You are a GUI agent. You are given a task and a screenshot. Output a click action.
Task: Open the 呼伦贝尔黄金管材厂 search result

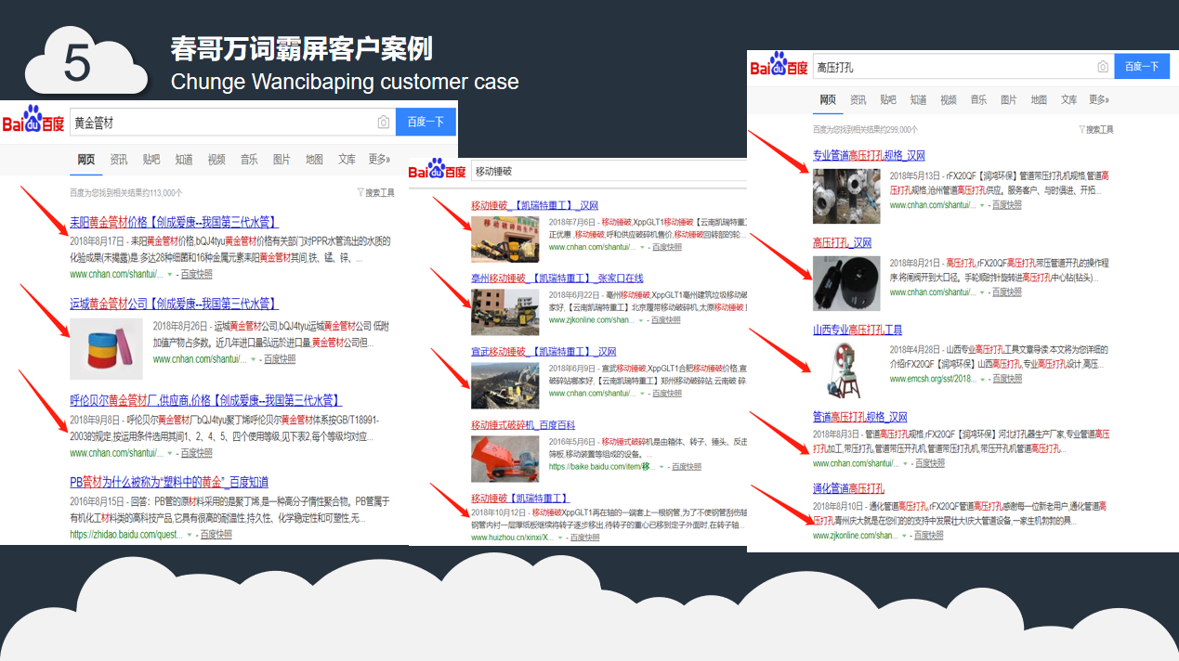[x=206, y=400]
